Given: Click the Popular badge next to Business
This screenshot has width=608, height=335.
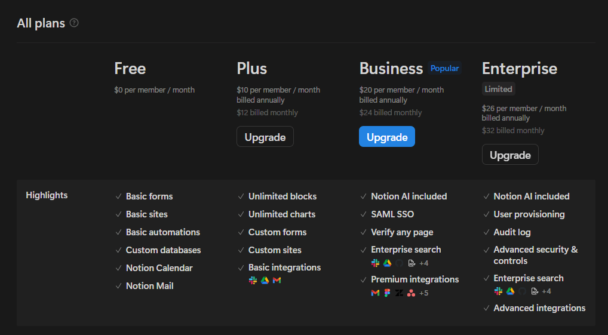Looking at the screenshot, I should coord(444,68).
